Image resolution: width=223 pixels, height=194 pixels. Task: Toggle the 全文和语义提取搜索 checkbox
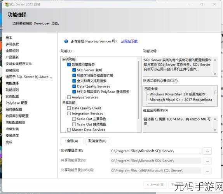pyautogui.click(x=74, y=81)
